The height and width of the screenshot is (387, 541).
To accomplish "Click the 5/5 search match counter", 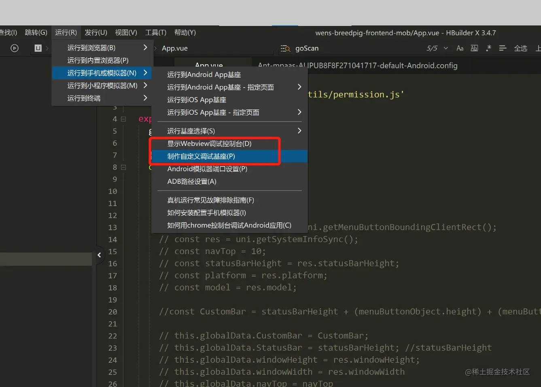I will tap(432, 48).
